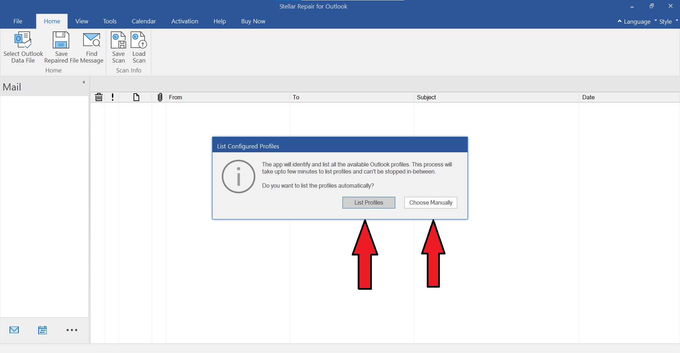Open the Style dropdown
680x353 pixels.
(668, 22)
